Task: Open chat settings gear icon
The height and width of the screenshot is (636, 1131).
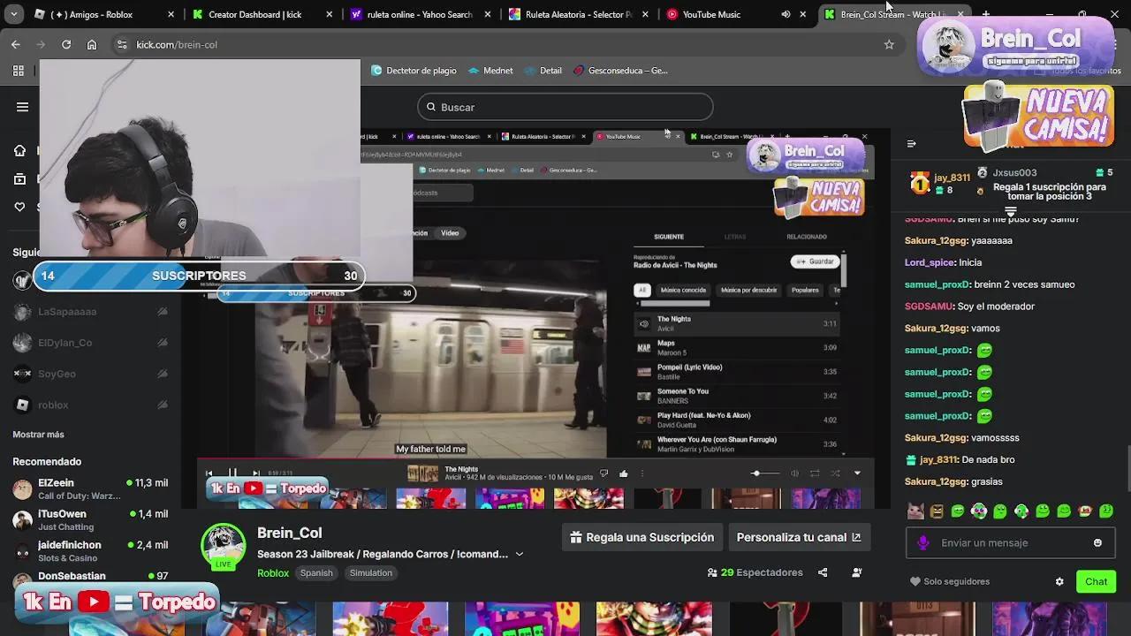Action: point(1059,581)
